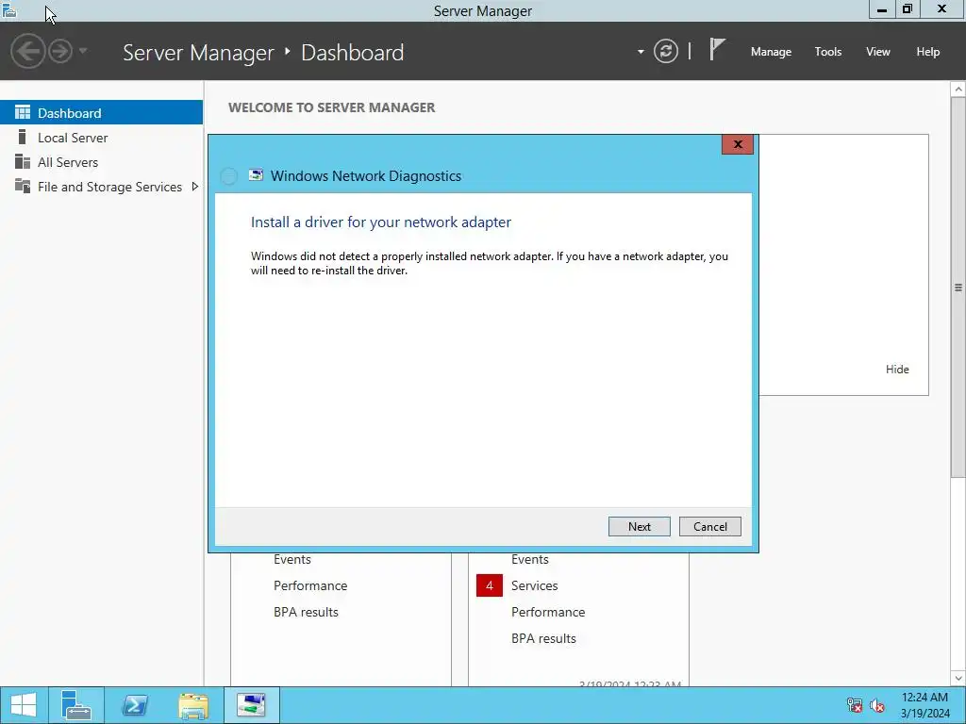Open the Manage menu
The image size is (966, 724).
(x=771, y=52)
